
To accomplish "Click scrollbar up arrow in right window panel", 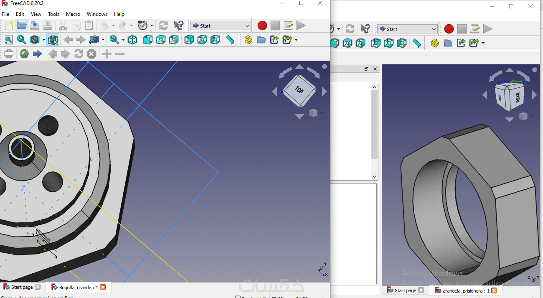I will click(374, 87).
